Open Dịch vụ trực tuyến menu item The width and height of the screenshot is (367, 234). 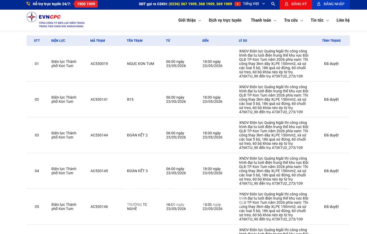click(x=225, y=20)
